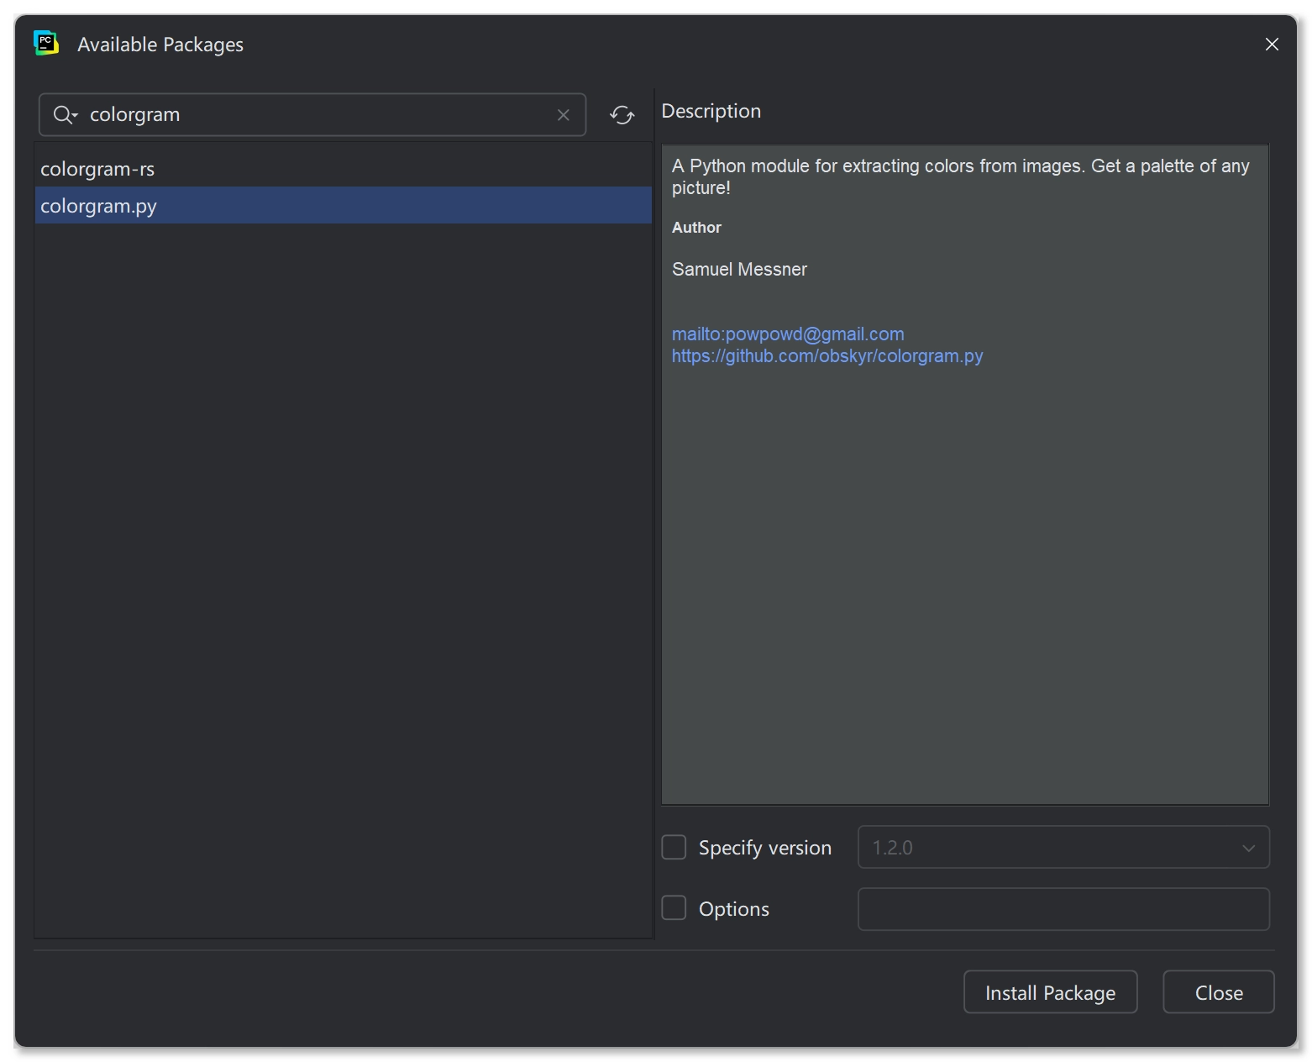Enable the Specify version checkbox

click(x=674, y=847)
